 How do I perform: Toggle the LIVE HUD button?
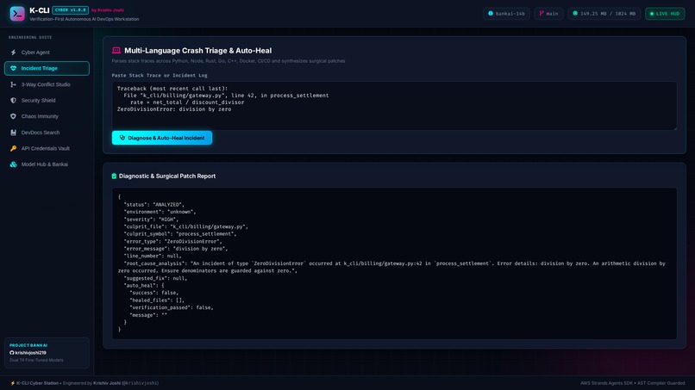665,14
